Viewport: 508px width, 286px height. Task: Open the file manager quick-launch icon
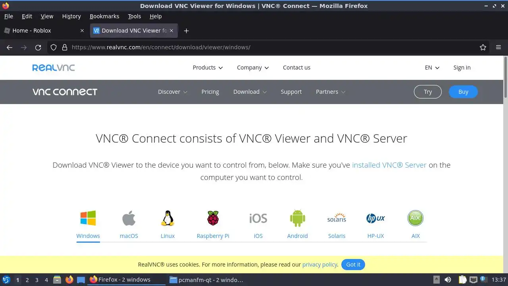[x=57, y=280]
